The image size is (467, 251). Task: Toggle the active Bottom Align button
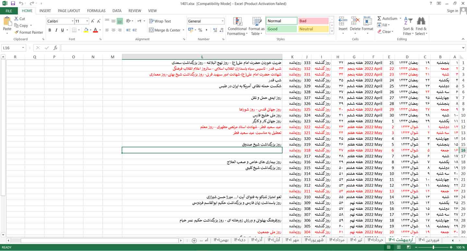(120, 21)
